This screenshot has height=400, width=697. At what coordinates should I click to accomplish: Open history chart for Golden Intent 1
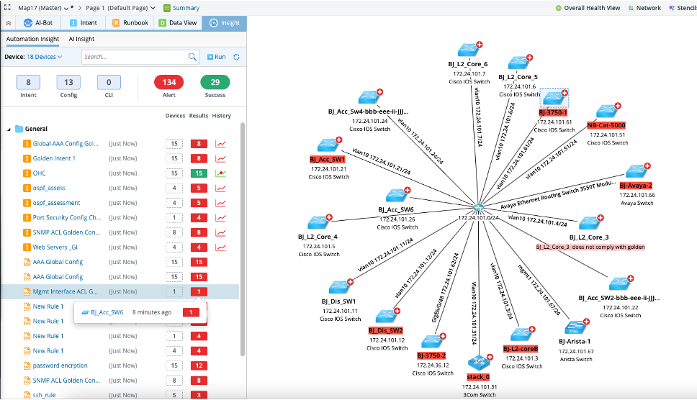click(220, 158)
